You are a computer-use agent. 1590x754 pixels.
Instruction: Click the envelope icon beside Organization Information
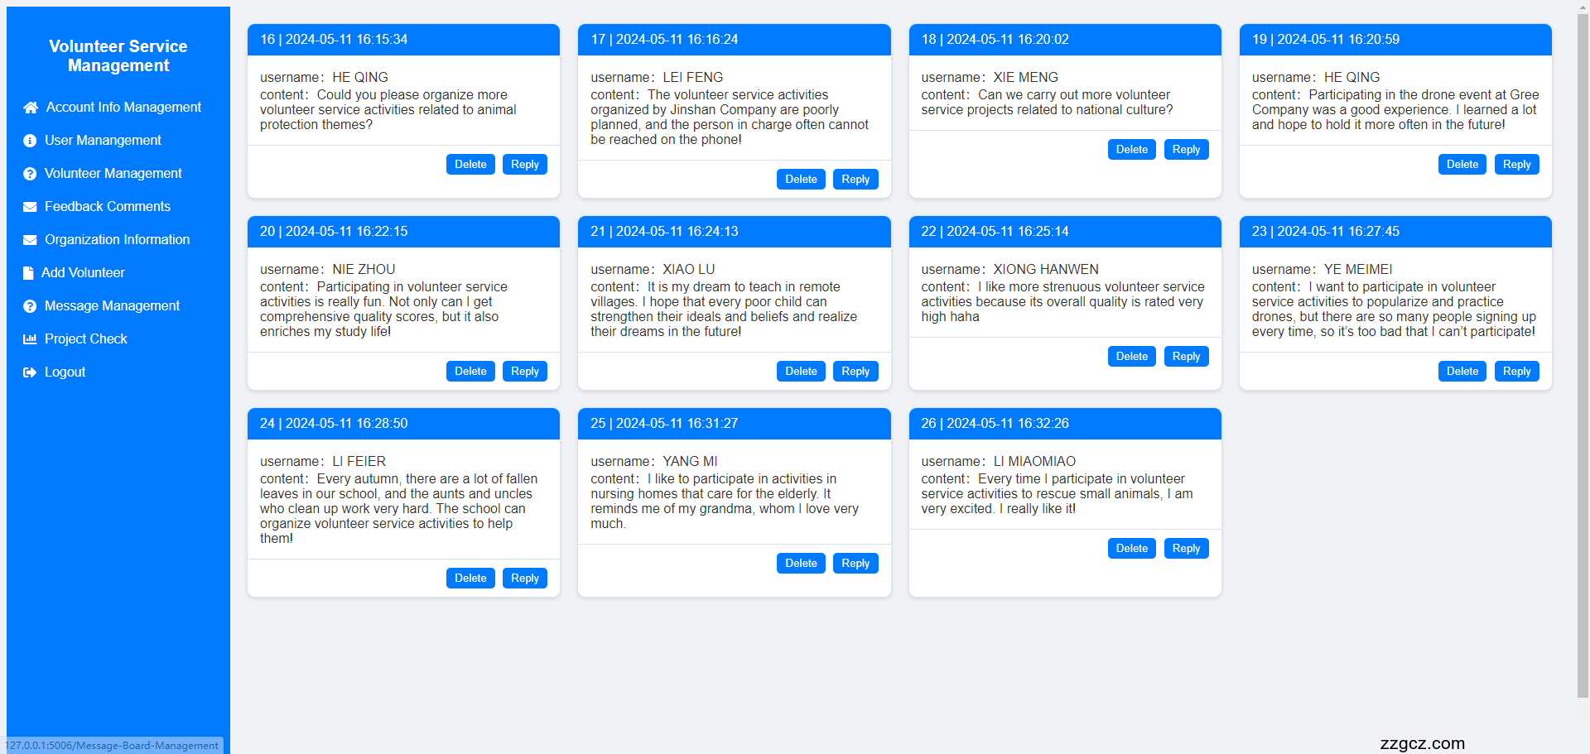(x=30, y=240)
